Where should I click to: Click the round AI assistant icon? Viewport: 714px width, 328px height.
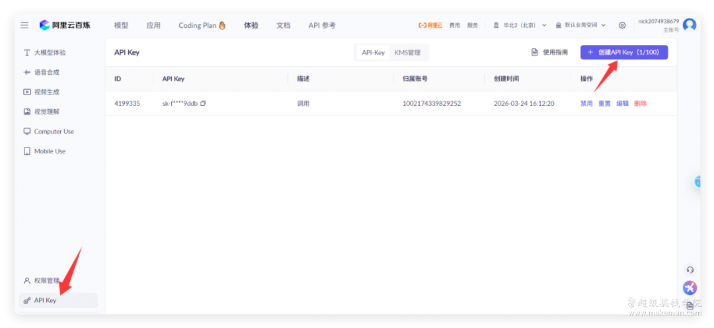pyautogui.click(x=690, y=288)
